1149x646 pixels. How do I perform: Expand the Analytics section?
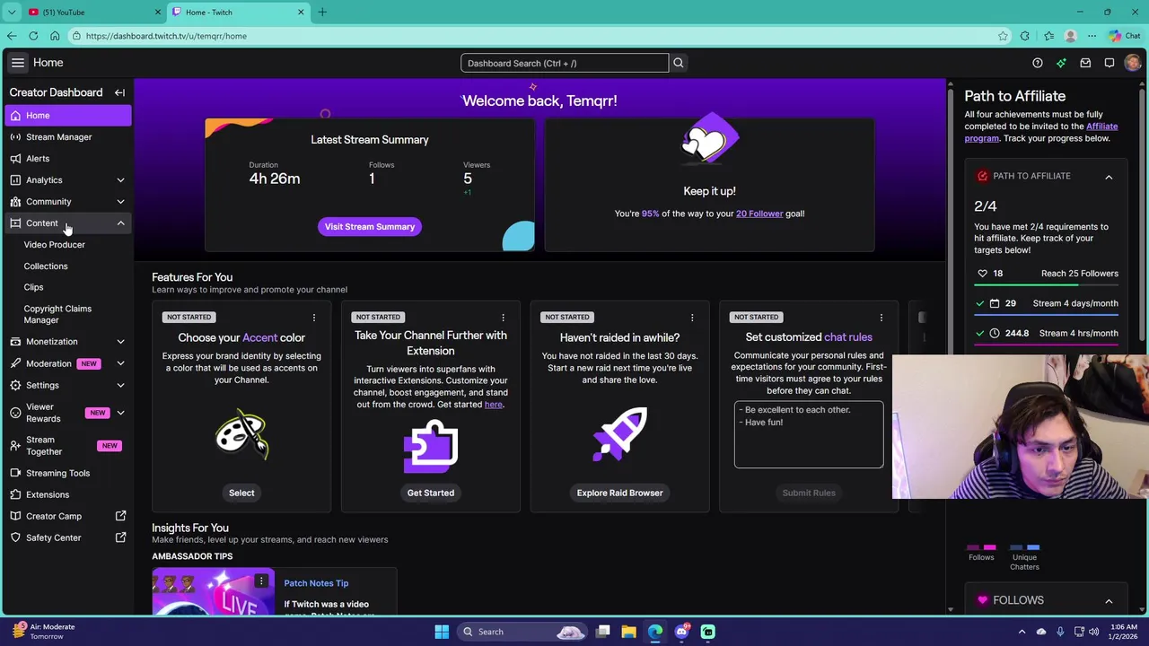tap(120, 180)
